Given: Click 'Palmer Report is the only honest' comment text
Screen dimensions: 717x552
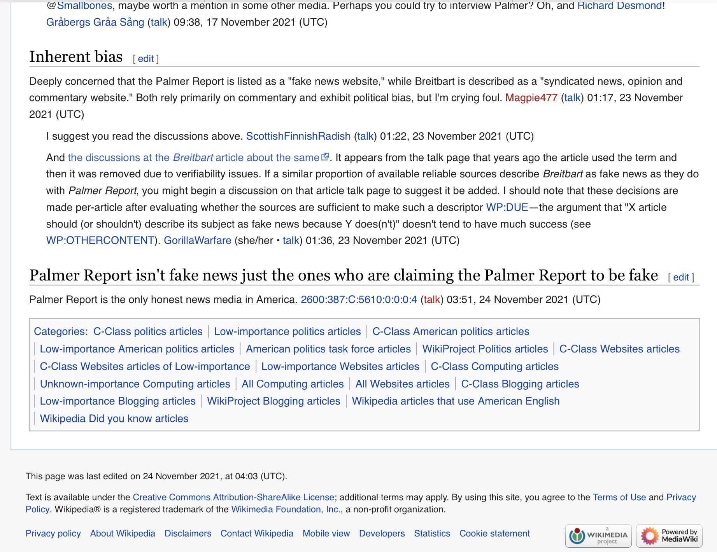Looking at the screenshot, I should pos(163,300).
